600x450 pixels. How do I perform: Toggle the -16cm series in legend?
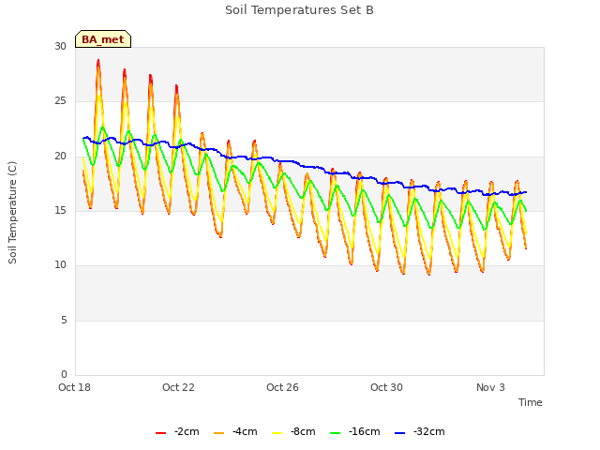[x=354, y=431]
